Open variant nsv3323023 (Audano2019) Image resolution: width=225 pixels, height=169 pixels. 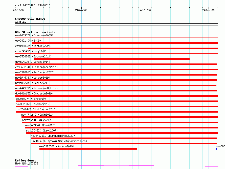(33, 104)
